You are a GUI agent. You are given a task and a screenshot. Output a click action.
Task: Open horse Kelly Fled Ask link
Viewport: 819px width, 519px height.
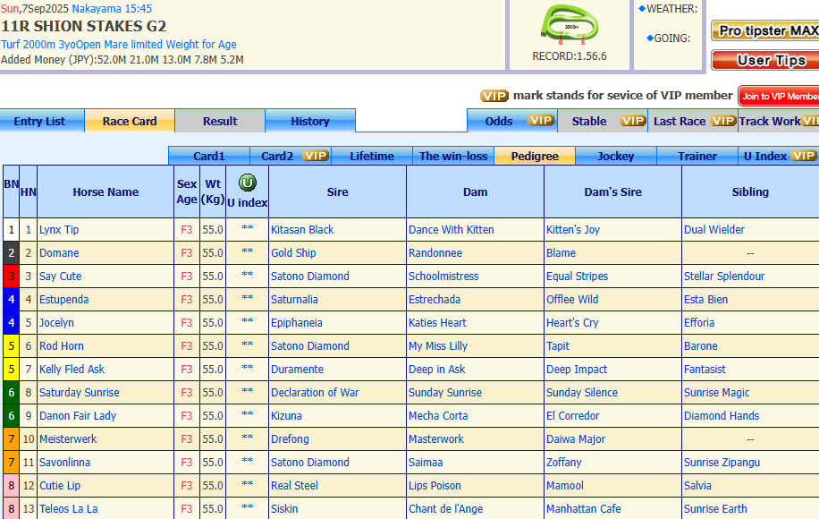72,369
